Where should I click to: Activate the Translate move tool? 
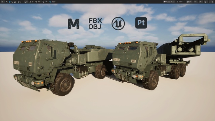click(10, 2)
